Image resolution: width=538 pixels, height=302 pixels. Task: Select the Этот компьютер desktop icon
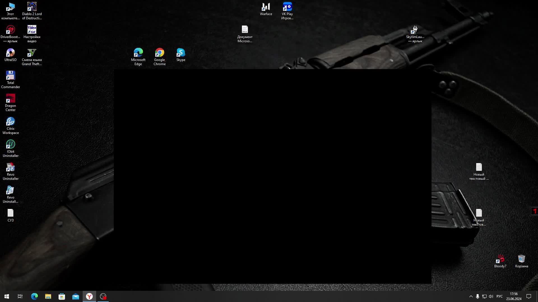pyautogui.click(x=10, y=11)
